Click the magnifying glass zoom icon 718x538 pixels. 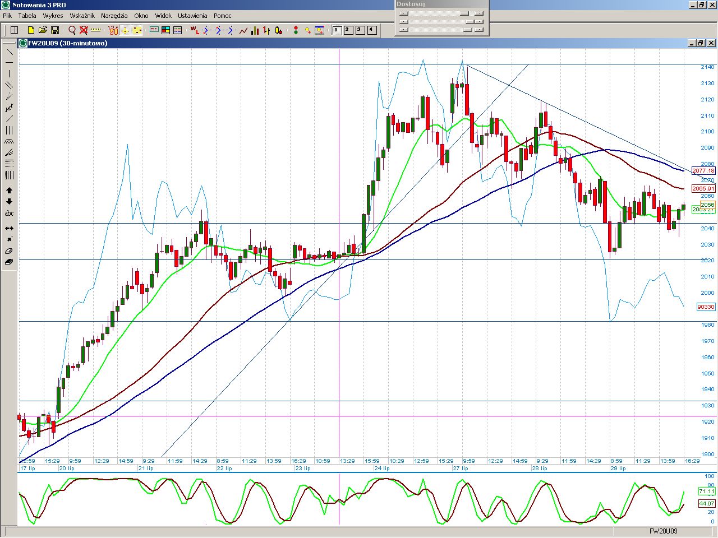point(72,30)
